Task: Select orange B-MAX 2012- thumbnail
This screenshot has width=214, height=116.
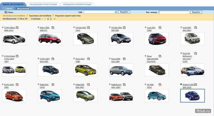Action: (x=14, y=96)
